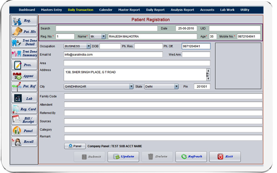Click the Ph. Off. field
This screenshot has height=173, width=277.
[x=196, y=46]
